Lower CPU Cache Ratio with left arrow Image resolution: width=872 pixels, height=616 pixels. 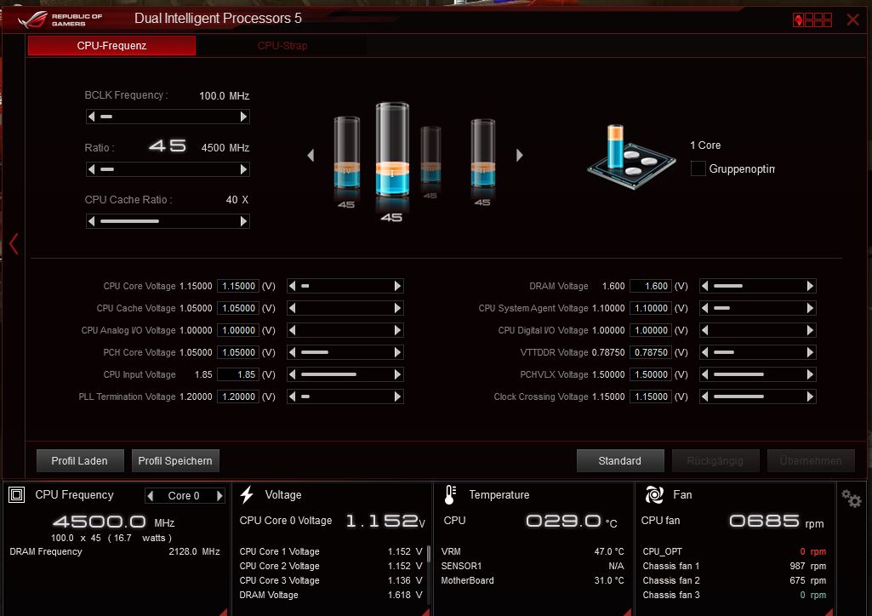click(92, 221)
